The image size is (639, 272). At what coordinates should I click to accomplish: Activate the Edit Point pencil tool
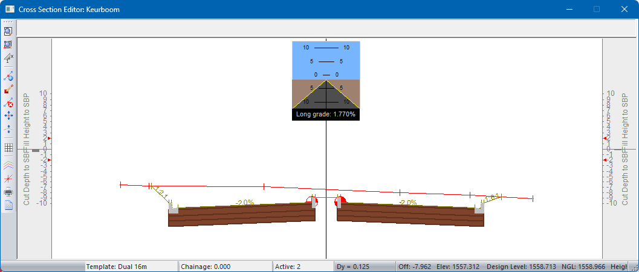point(8,90)
